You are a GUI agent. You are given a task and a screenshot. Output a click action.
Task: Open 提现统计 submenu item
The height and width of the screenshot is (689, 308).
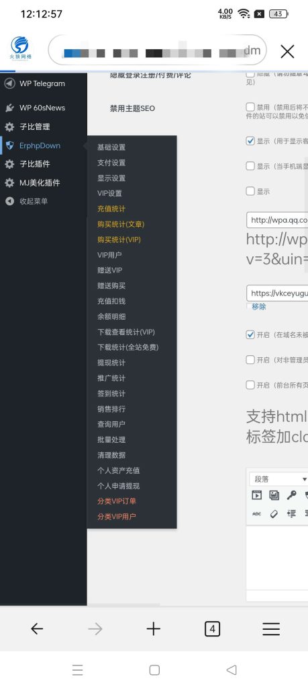pyautogui.click(x=111, y=363)
